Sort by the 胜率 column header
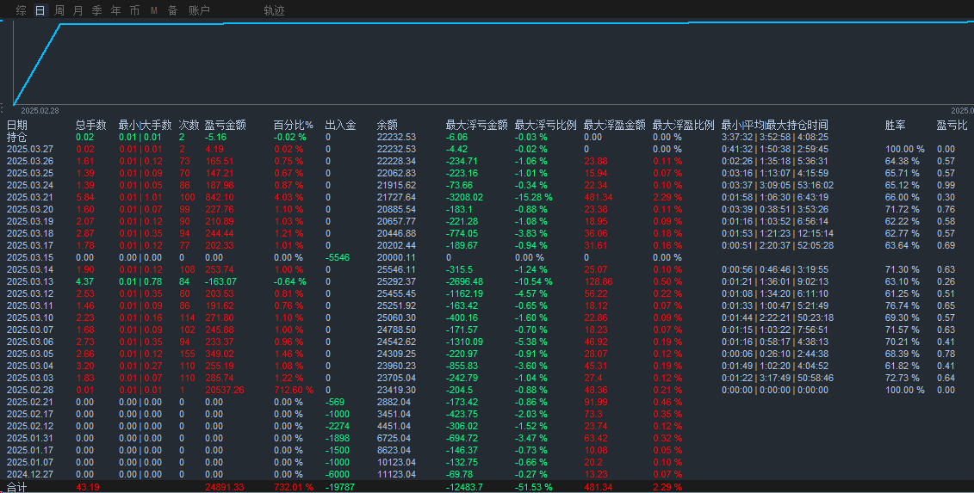 895,125
